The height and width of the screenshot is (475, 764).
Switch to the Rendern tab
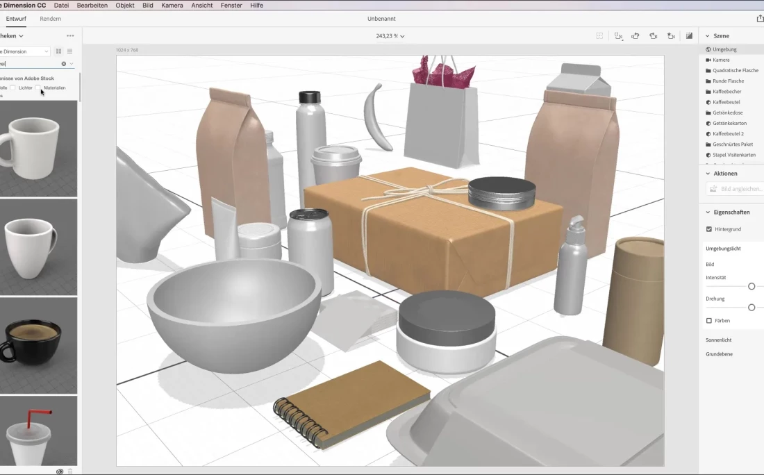(x=50, y=19)
